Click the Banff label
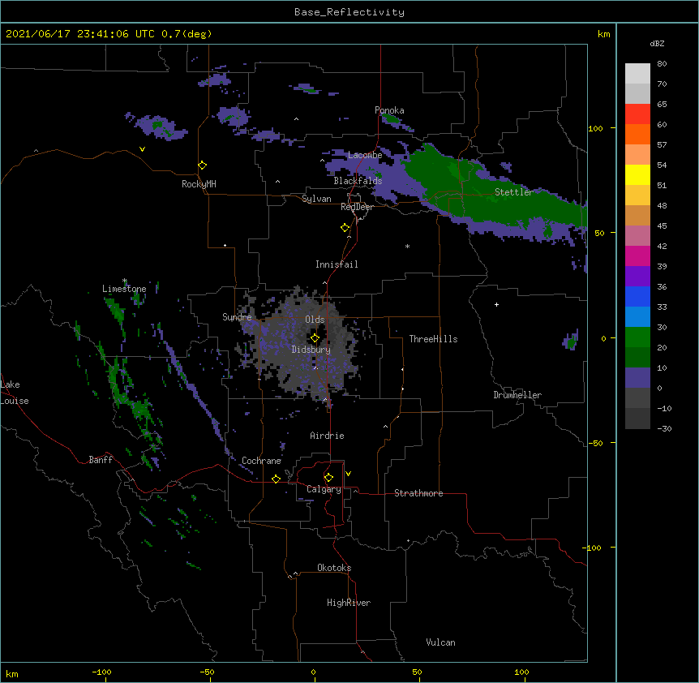The image size is (699, 683). (x=101, y=460)
